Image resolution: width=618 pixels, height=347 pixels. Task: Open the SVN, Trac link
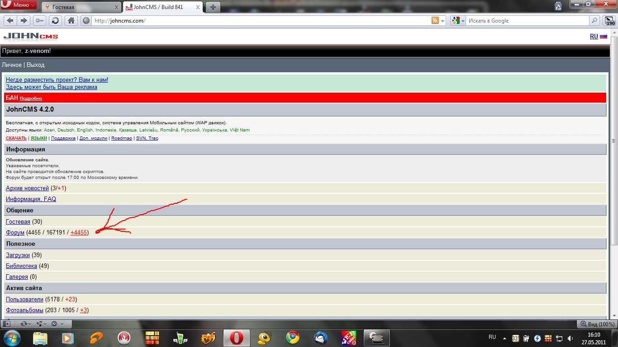pyautogui.click(x=147, y=138)
